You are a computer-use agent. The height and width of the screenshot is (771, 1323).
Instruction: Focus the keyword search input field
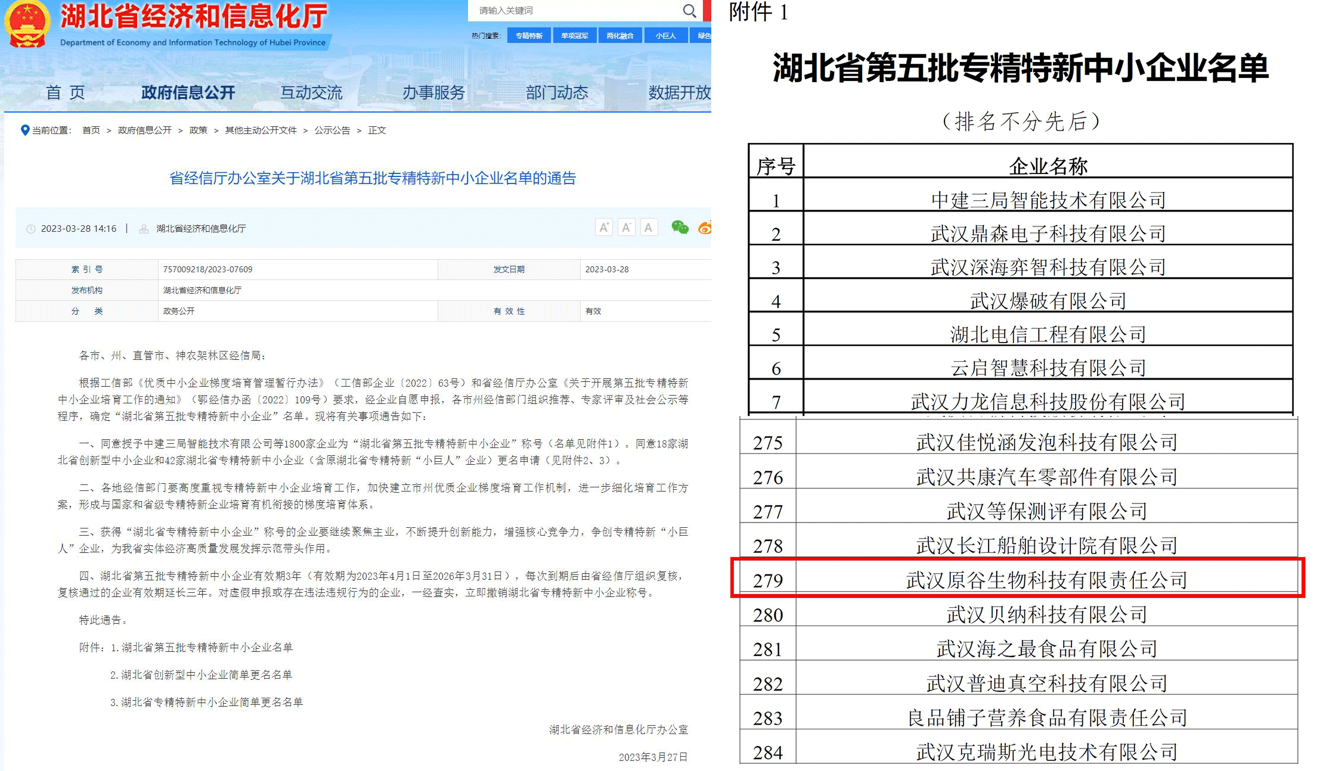[575, 10]
